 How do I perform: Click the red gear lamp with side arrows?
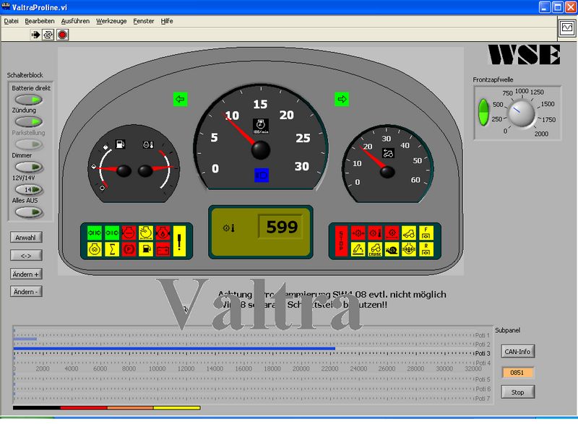pos(358,233)
